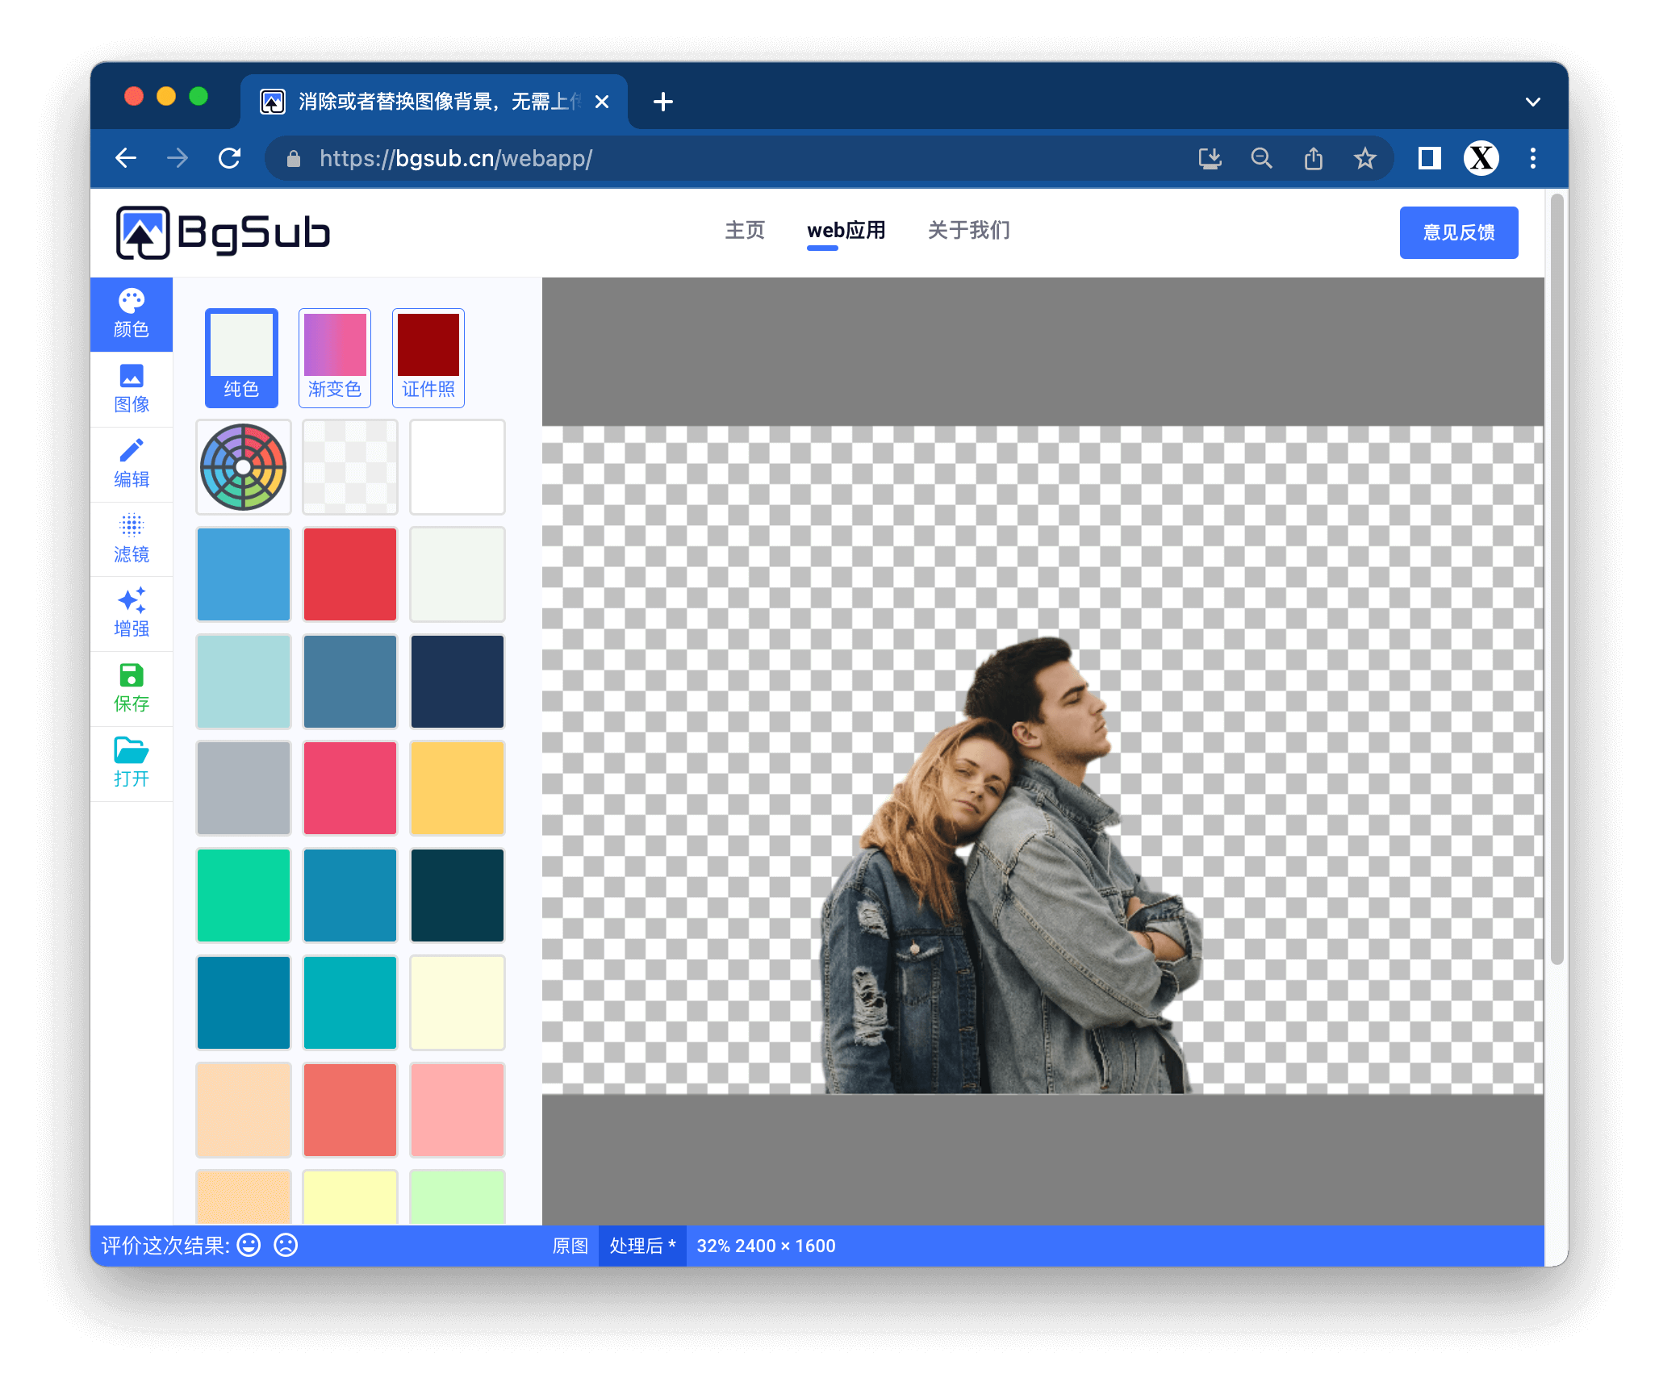Select the 渐变色 (Gradient) background option

tap(335, 354)
